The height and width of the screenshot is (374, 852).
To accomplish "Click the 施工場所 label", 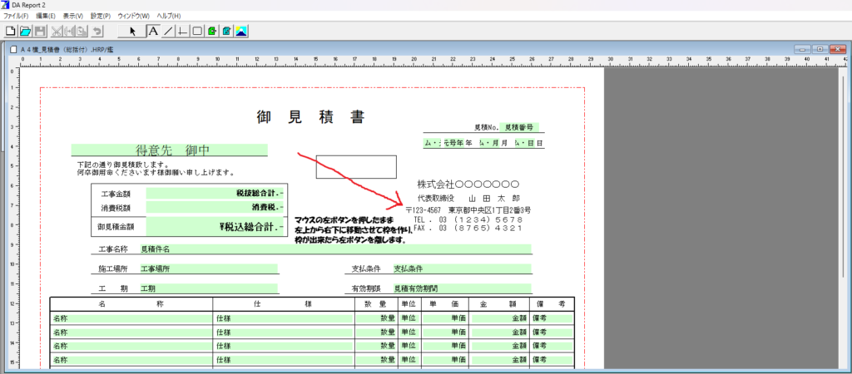I will (113, 268).
